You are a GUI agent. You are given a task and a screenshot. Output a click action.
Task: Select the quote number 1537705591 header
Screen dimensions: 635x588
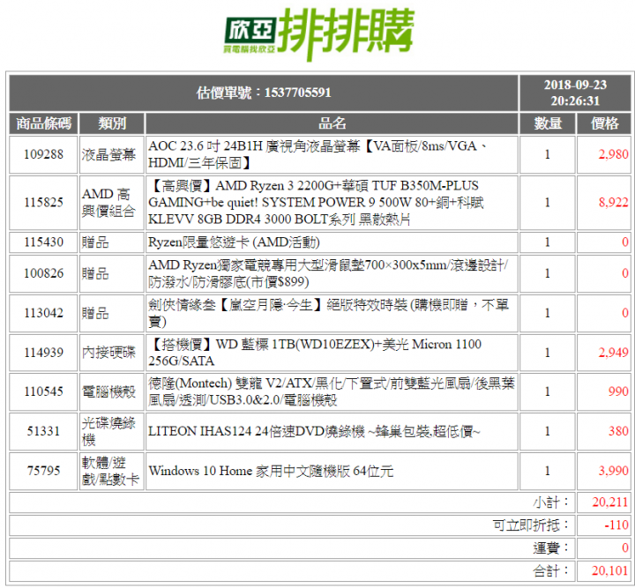pyautogui.click(x=264, y=93)
